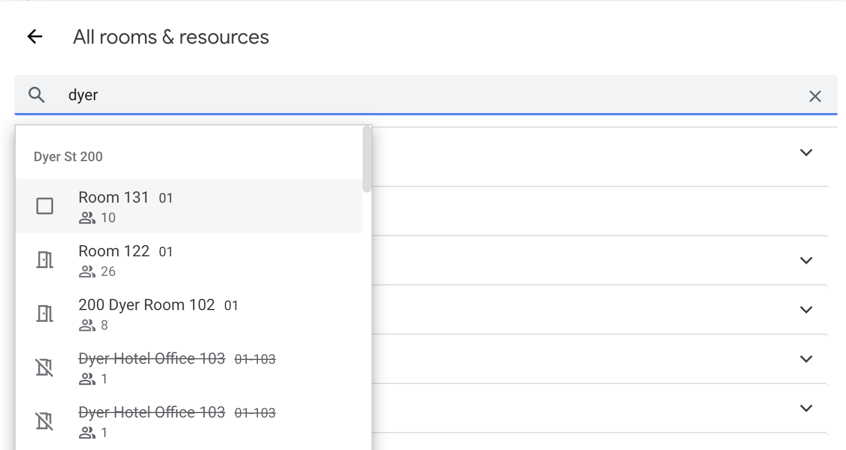Click the door icon beside 200 Dyer Room 102
Image resolution: width=846 pixels, height=450 pixels.
pos(45,314)
